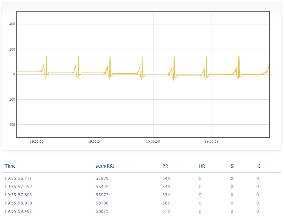Sort by the SI column header
The width and height of the screenshot is (284, 218).
pos(232,166)
